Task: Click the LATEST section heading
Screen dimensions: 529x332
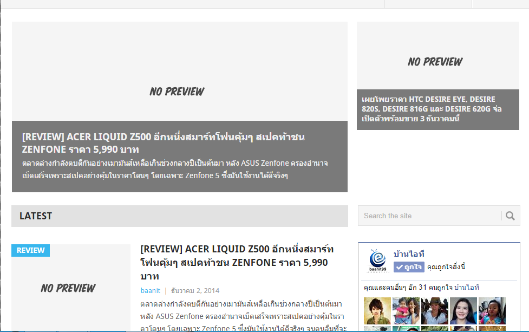Action: click(36, 216)
